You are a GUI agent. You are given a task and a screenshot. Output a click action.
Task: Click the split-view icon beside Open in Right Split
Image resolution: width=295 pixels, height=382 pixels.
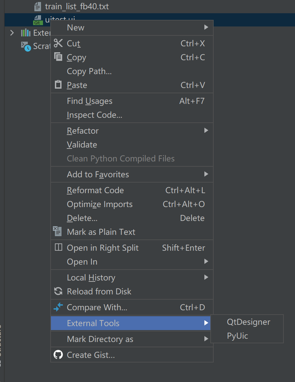(58, 247)
